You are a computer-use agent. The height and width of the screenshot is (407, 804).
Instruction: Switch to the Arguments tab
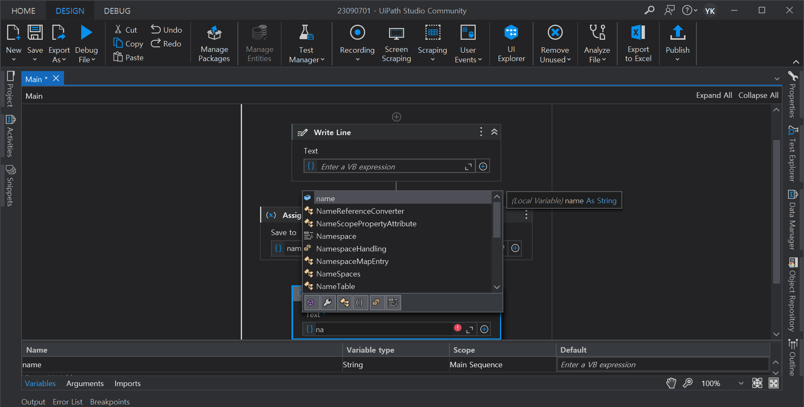point(85,383)
